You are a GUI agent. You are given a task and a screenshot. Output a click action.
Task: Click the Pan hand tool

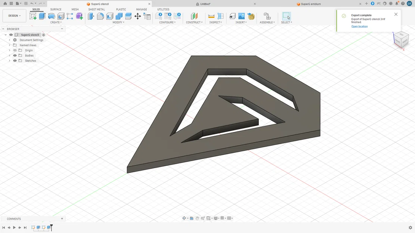pos(197,218)
